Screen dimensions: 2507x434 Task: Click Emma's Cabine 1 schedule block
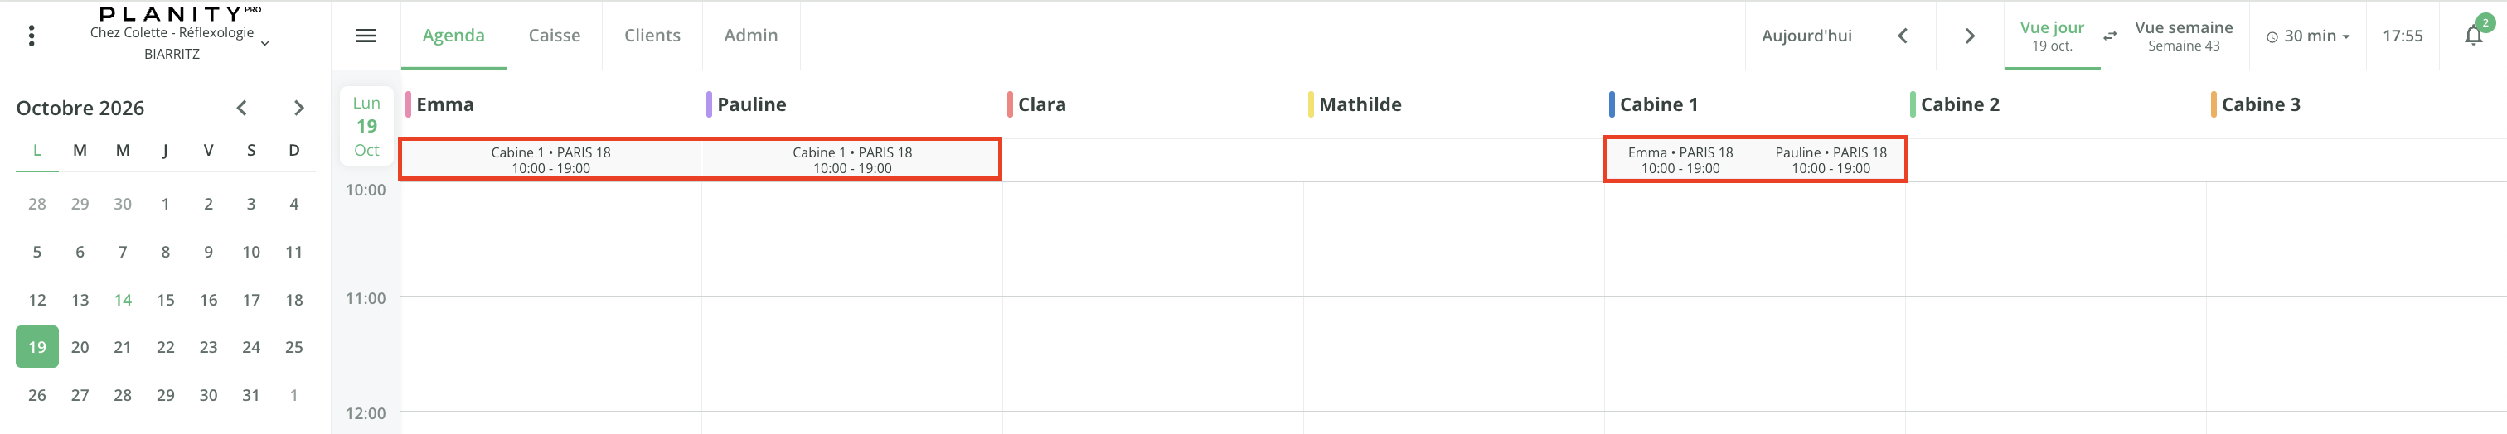(x=550, y=160)
